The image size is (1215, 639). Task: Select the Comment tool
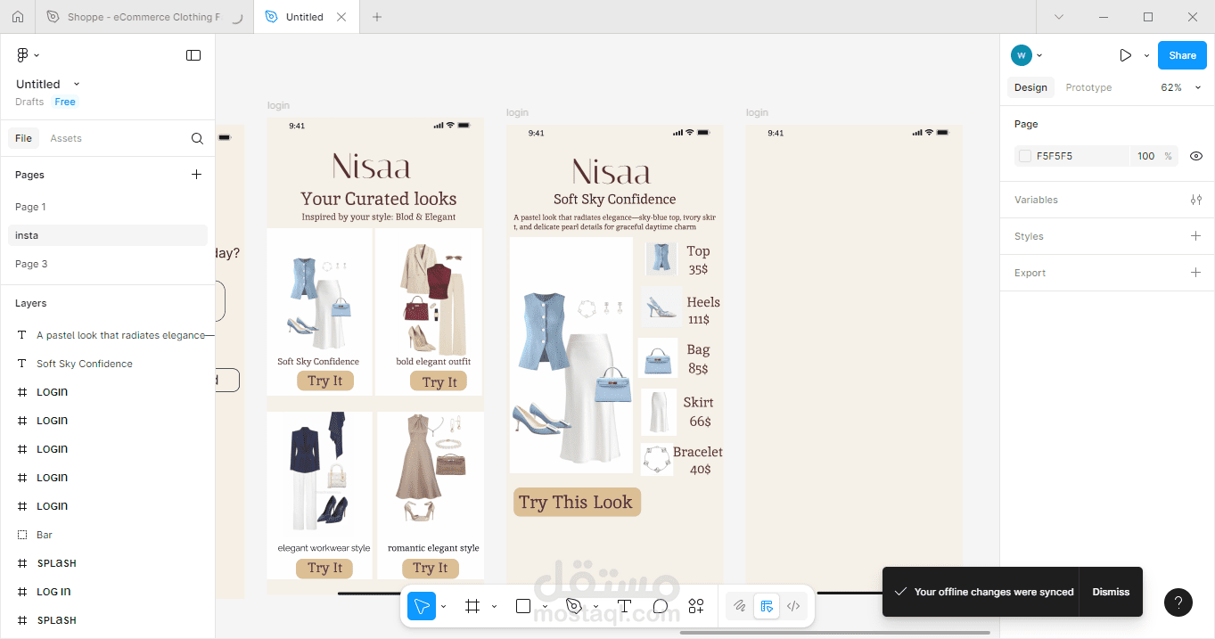point(660,606)
